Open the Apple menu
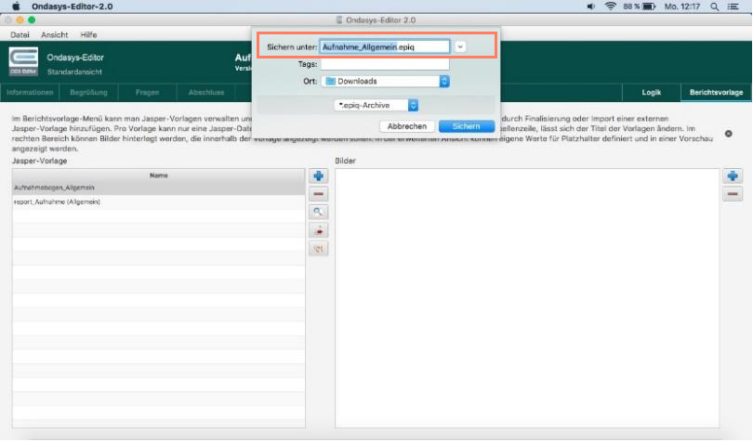 click(x=16, y=6)
